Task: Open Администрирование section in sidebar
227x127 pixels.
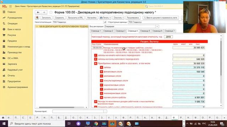Action: [18, 87]
